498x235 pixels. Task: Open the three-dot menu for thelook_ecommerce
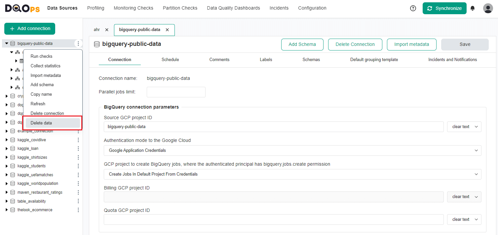point(78,210)
